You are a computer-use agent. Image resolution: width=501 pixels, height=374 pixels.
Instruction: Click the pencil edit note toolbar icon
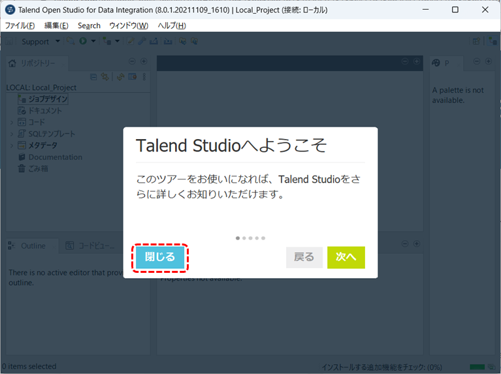coord(131,41)
